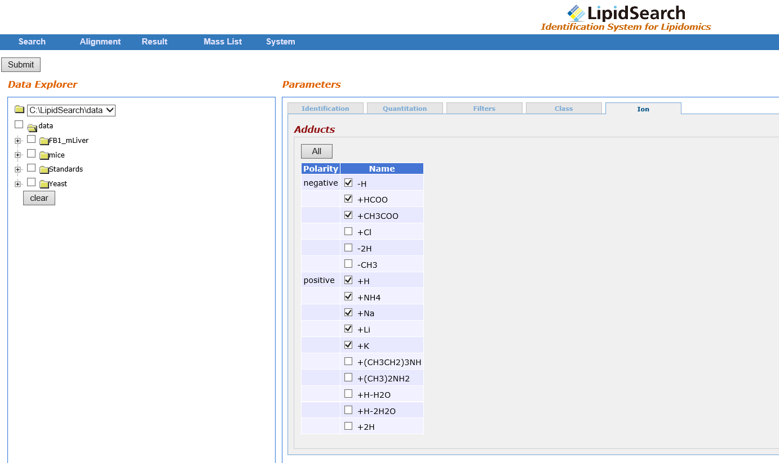
Task: Expand the FB1_mLiver tree node
Action: [18, 141]
